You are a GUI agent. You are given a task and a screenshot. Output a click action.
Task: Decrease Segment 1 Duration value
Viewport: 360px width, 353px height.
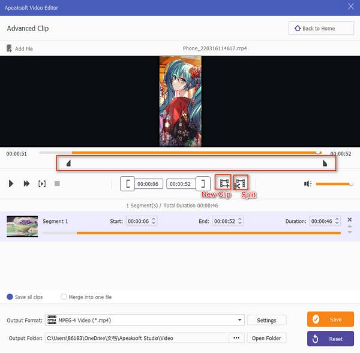(337, 224)
